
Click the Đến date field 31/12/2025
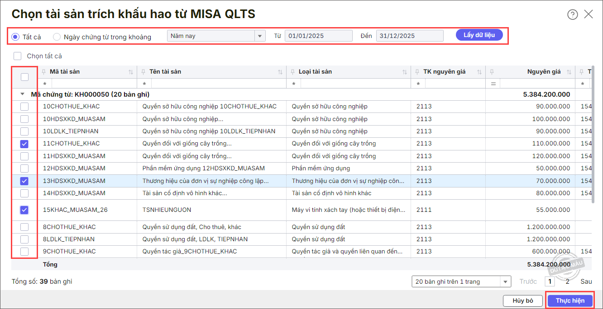pos(410,36)
